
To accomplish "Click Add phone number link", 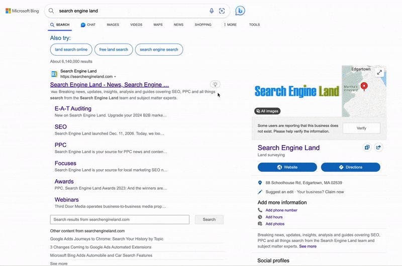I will (281, 210).
